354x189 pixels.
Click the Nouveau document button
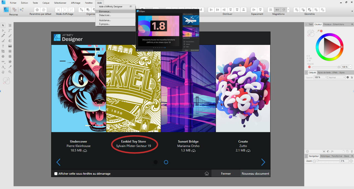(255, 174)
